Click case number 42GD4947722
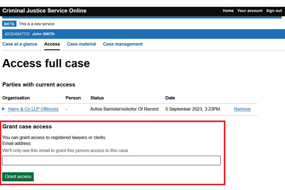 coord(17,34)
